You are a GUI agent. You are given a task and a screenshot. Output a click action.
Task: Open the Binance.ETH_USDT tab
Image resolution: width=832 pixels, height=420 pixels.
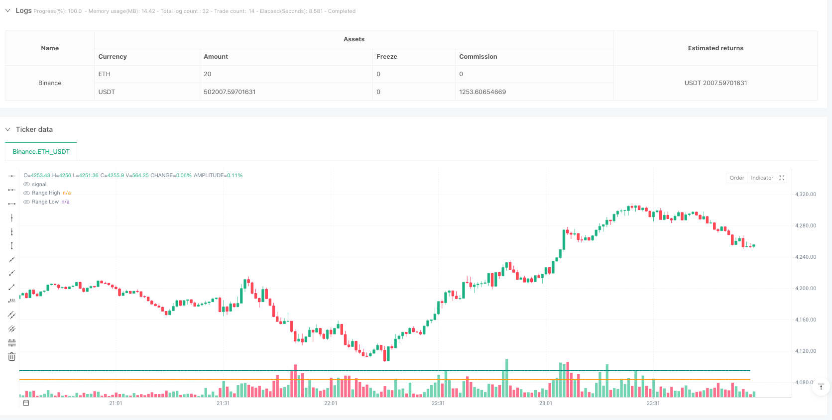tap(41, 152)
